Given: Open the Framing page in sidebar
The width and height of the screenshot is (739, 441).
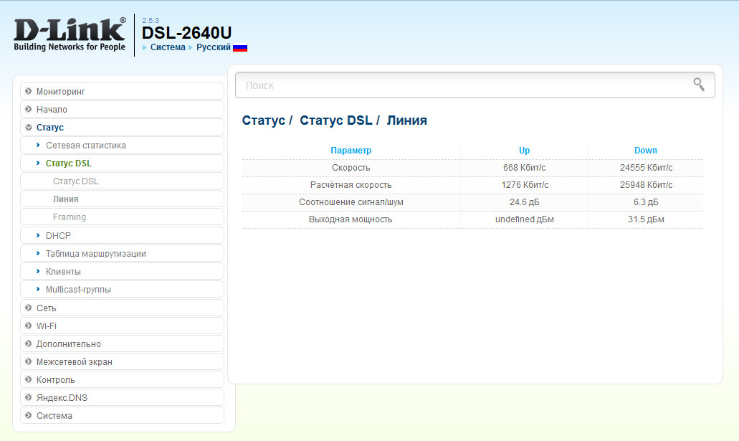Looking at the screenshot, I should [69, 217].
